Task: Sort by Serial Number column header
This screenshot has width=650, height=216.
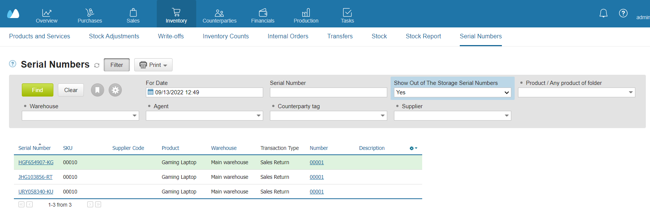Action: pos(35,148)
